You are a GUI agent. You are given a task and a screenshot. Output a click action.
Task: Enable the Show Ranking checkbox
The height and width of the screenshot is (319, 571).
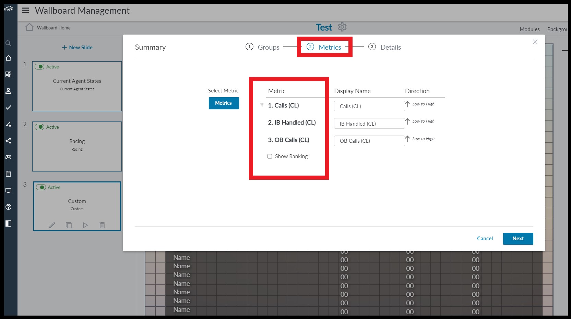coord(270,156)
